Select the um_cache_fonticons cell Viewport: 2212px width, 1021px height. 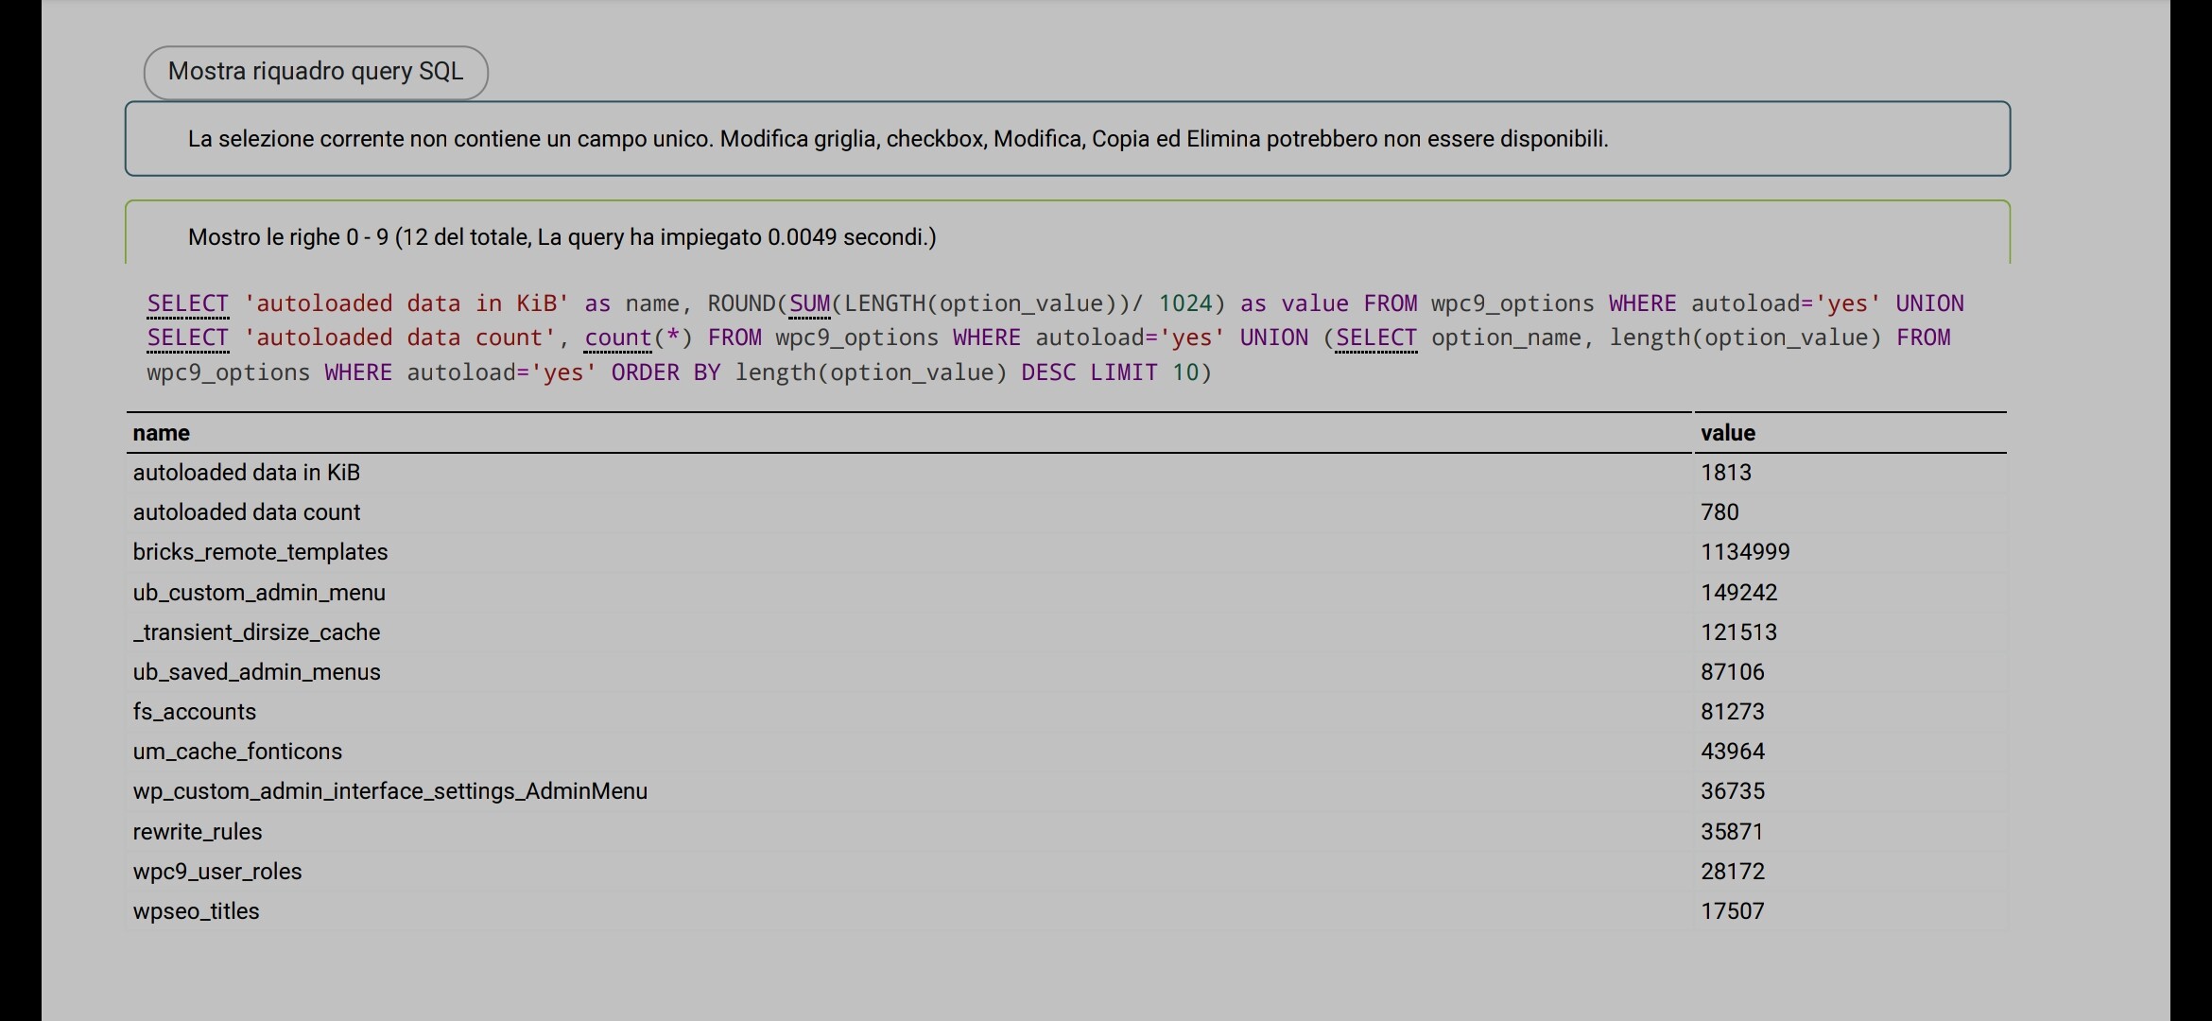908,752
